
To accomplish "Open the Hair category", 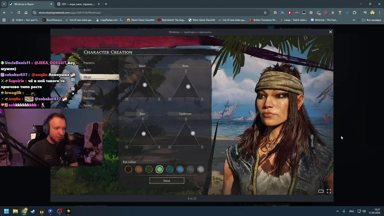I will pos(87,84).
